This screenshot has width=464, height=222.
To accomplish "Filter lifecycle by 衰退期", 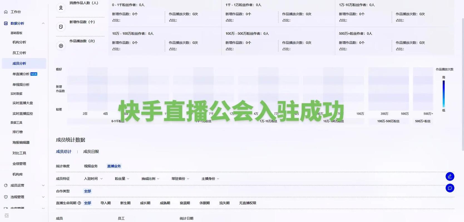I will pyautogui.click(x=185, y=203).
